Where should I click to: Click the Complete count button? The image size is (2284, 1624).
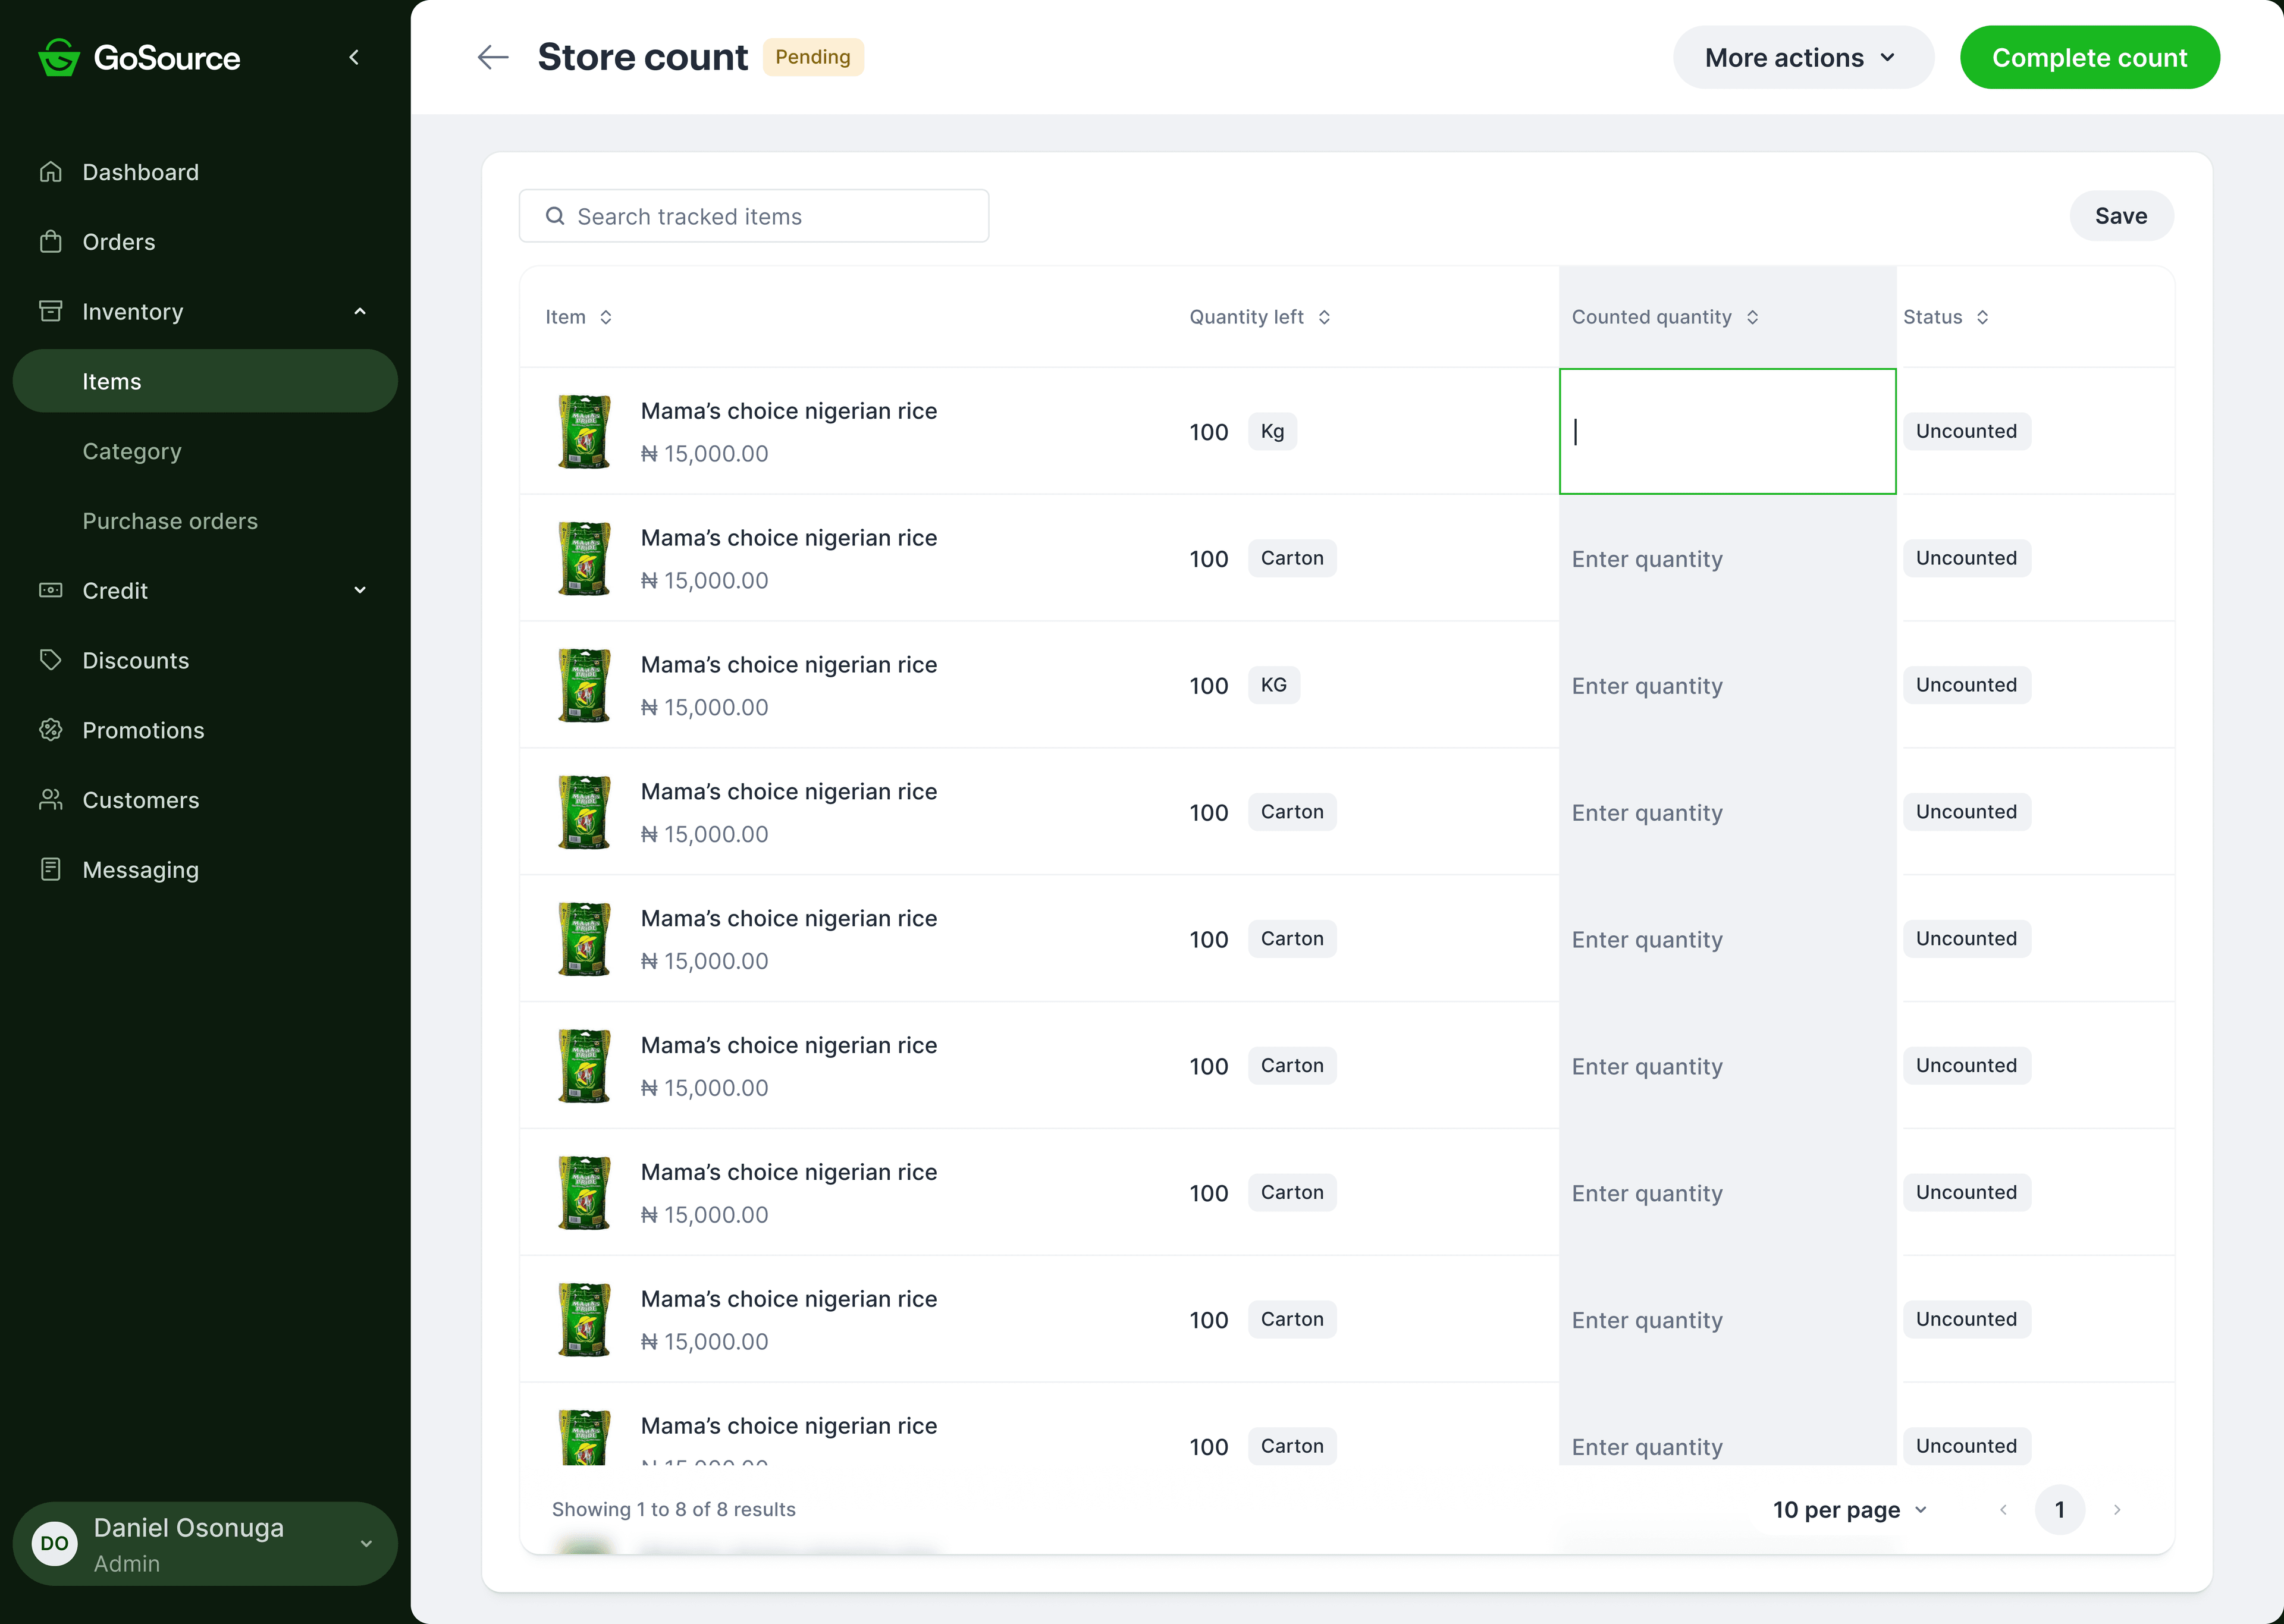coord(2090,57)
